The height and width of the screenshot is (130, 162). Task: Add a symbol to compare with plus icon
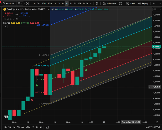27,4
